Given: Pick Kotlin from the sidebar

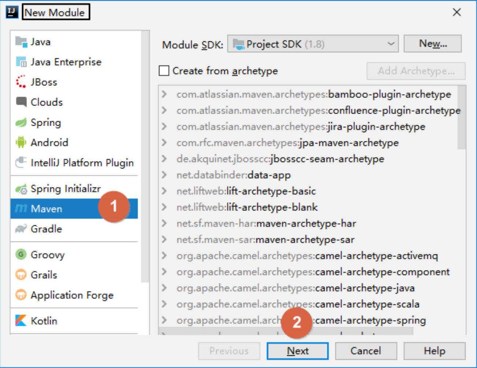Looking at the screenshot, I should [x=74, y=320].
